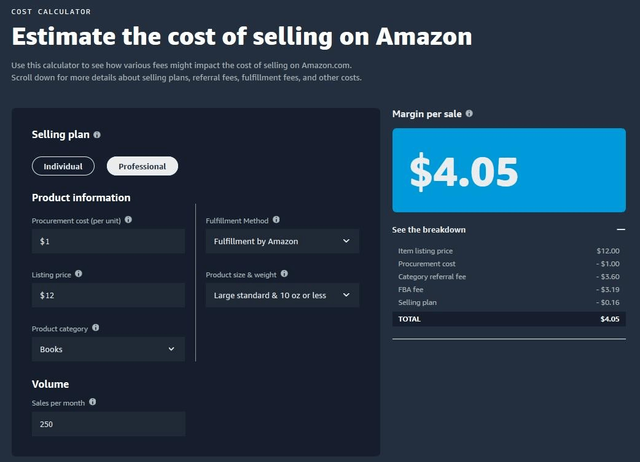The width and height of the screenshot is (640, 462).
Task: Open the Listing price info tooltip
Action: pyautogui.click(x=79, y=274)
